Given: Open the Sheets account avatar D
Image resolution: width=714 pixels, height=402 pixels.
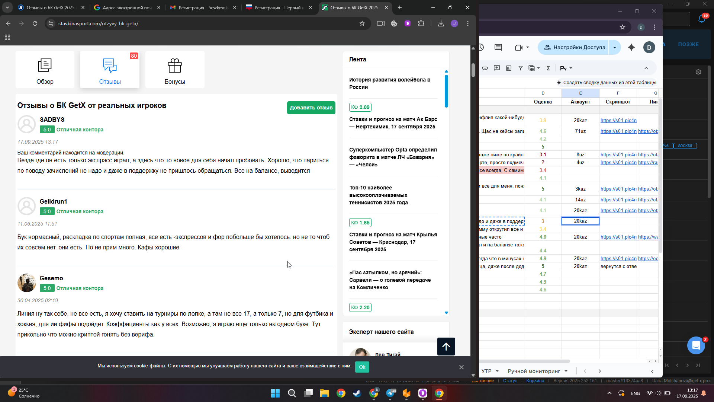Looking at the screenshot, I should point(649,47).
